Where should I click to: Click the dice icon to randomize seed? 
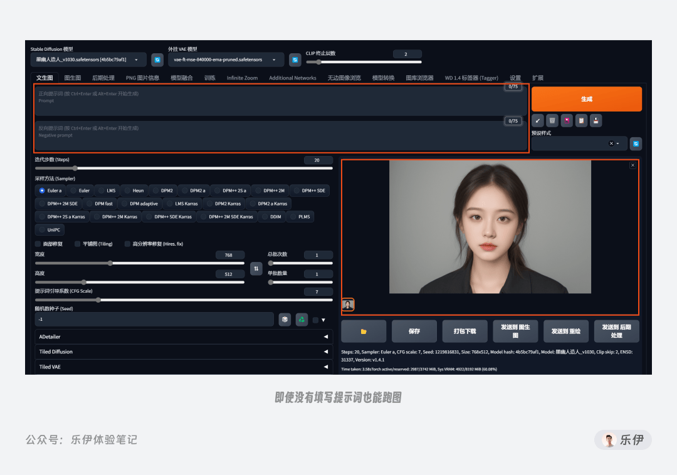coord(285,319)
